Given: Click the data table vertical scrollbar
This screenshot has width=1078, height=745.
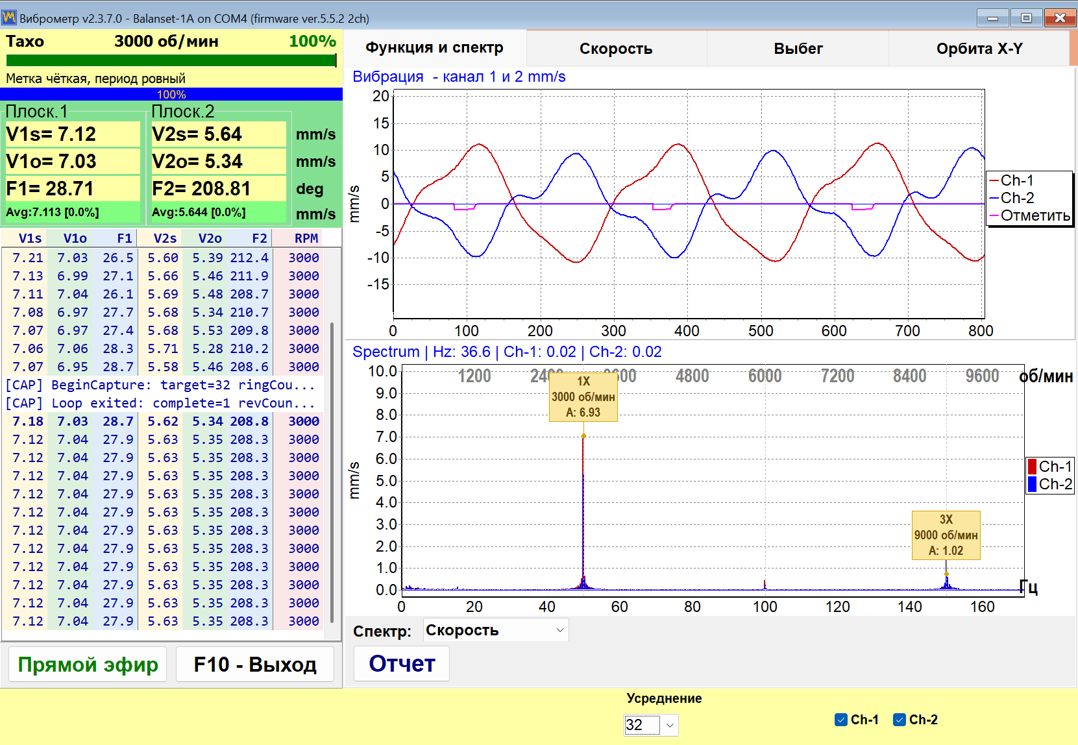Looking at the screenshot, I should 332,471.
